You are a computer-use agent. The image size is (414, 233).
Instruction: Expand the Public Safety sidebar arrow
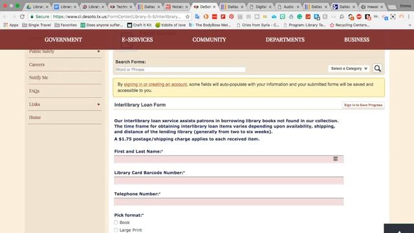[99, 51]
